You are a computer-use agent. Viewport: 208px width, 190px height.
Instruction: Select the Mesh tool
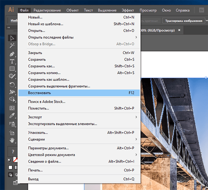12,108
